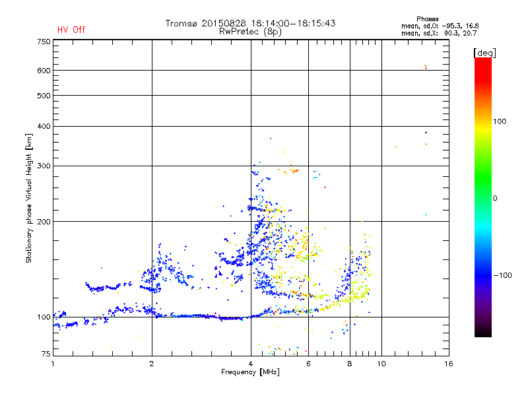The width and height of the screenshot is (528, 396).
Task: Click the 'RwPretec (8p)' subtitle
Action: [250, 32]
